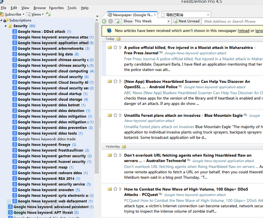263x218 pixels.
Task: Mark Yesterday's articles read via envelope icon
Action: [124, 147]
